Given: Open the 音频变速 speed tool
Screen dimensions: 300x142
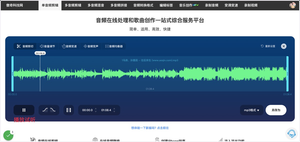Looking at the screenshot, I should [69, 46].
